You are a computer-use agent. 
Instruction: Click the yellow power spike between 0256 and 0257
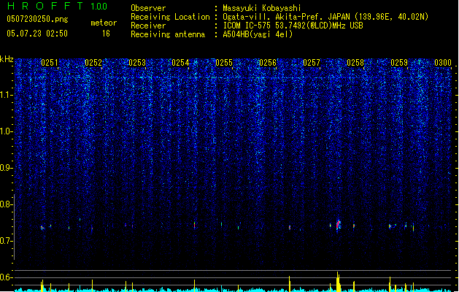290,283
